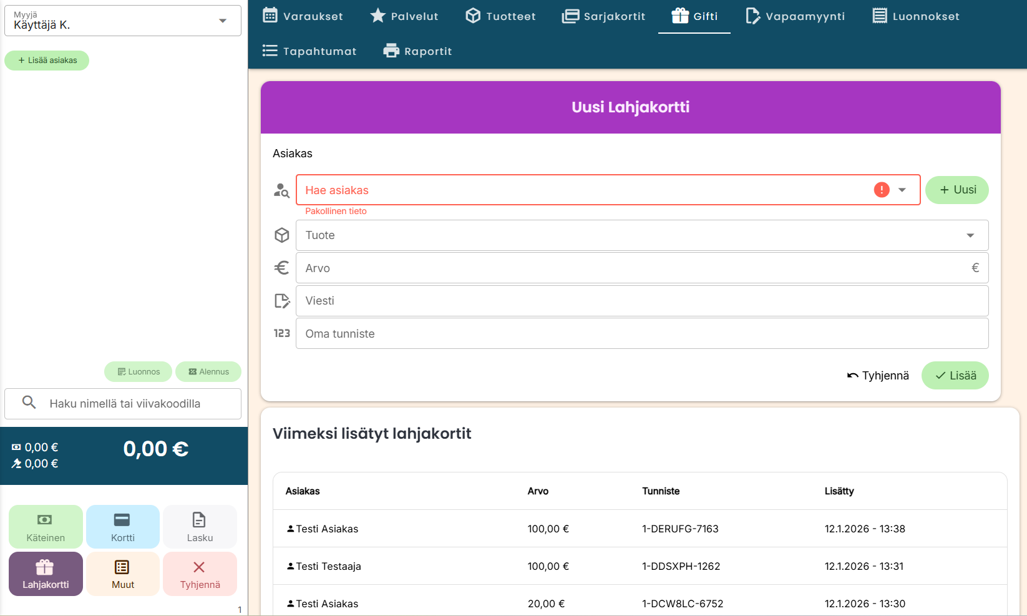The width and height of the screenshot is (1027, 616).
Task: Open the Muut payment methods
Action: [x=122, y=574]
